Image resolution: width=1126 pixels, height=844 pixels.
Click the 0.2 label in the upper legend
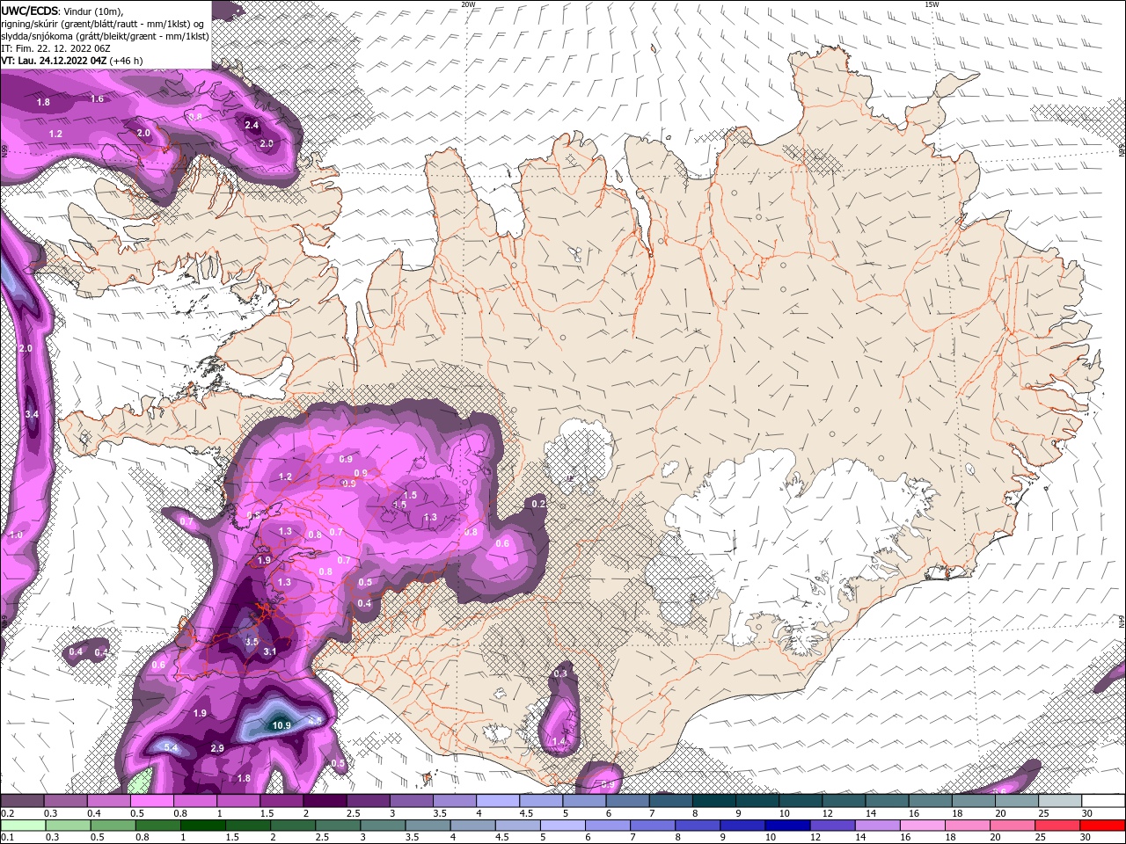(8, 813)
